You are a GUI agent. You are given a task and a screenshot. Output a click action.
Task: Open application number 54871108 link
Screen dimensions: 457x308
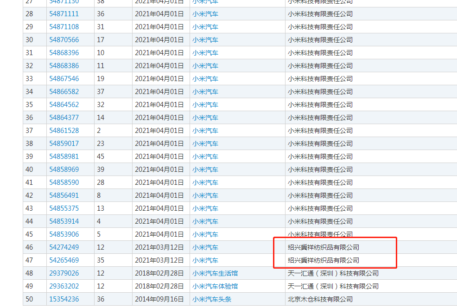(64, 27)
